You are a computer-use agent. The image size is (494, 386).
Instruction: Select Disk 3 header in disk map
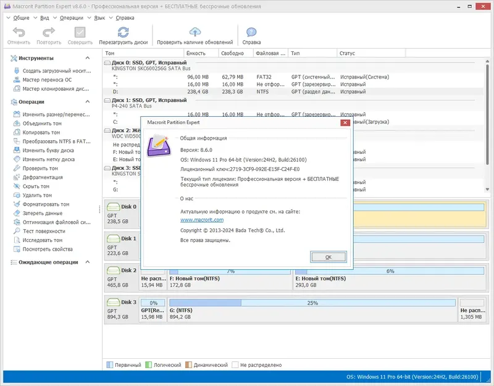coord(122,309)
